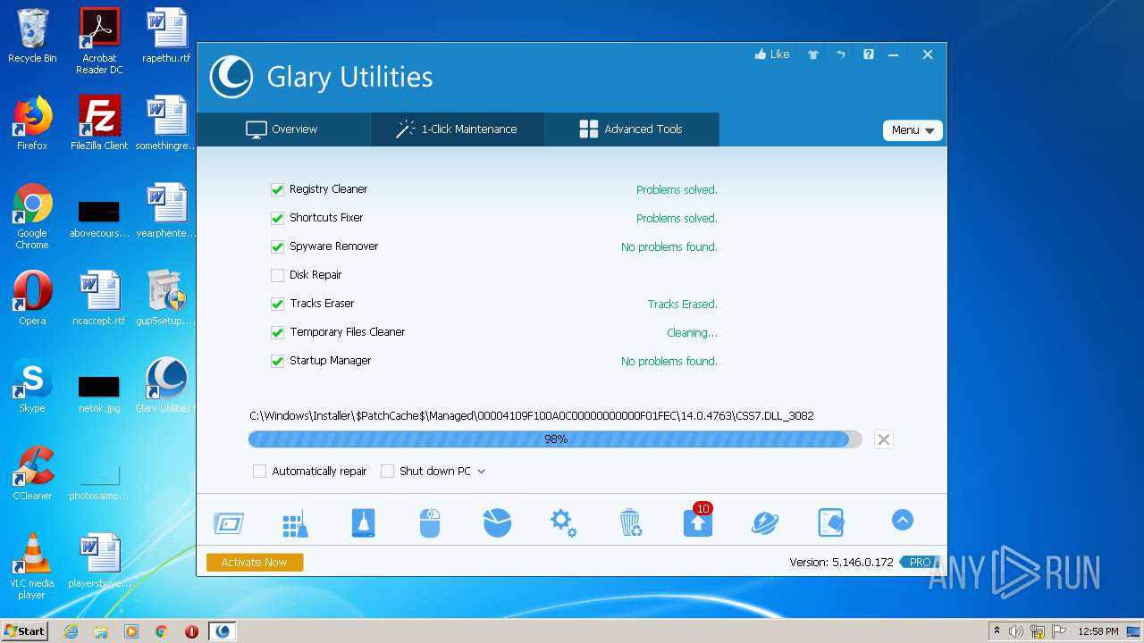Open the Disk Space Analyzer pie chart icon
This screenshot has height=643, width=1144.
pos(497,522)
